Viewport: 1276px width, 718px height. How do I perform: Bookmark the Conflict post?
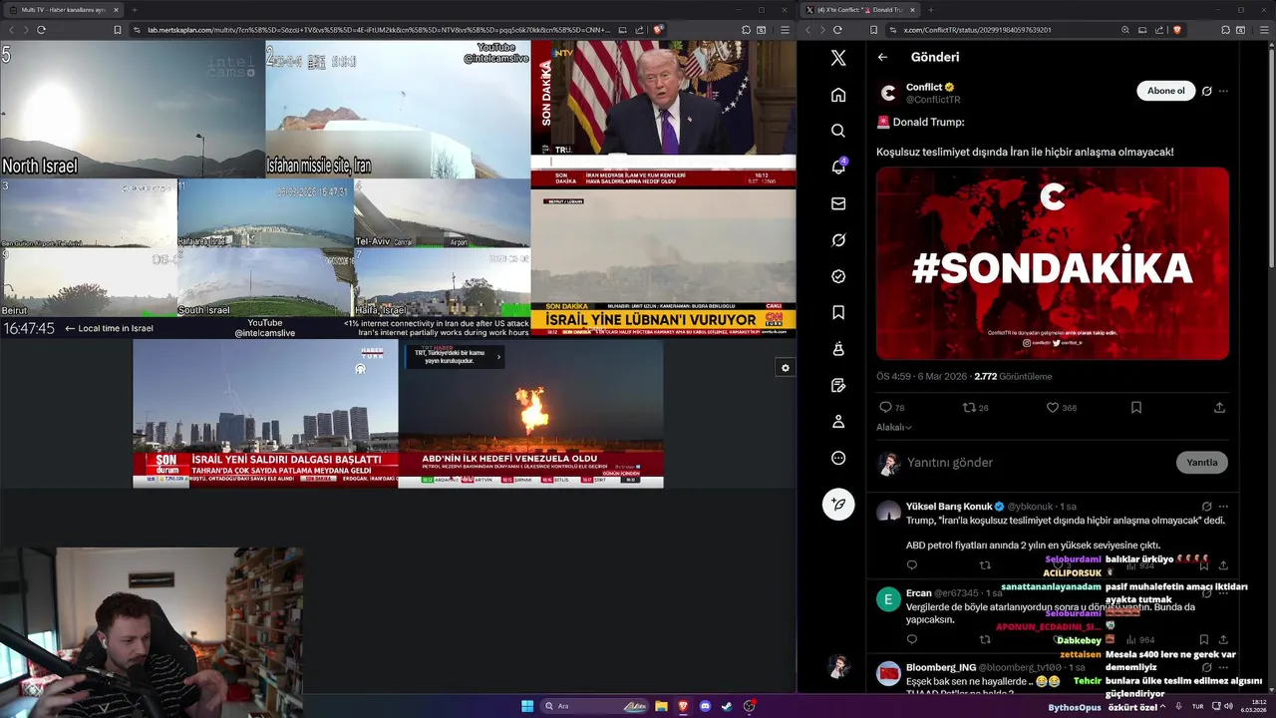point(1135,407)
